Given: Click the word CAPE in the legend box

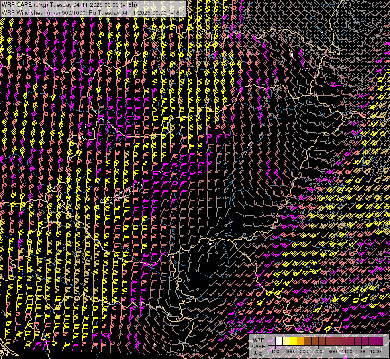Looking at the screenshot, I should 258,347.
